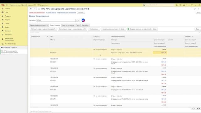Open notifications bell icon
Screen dimensions: 201x113
click(177, 5)
